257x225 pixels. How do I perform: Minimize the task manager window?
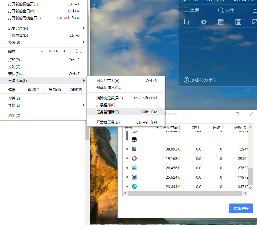tap(224, 114)
